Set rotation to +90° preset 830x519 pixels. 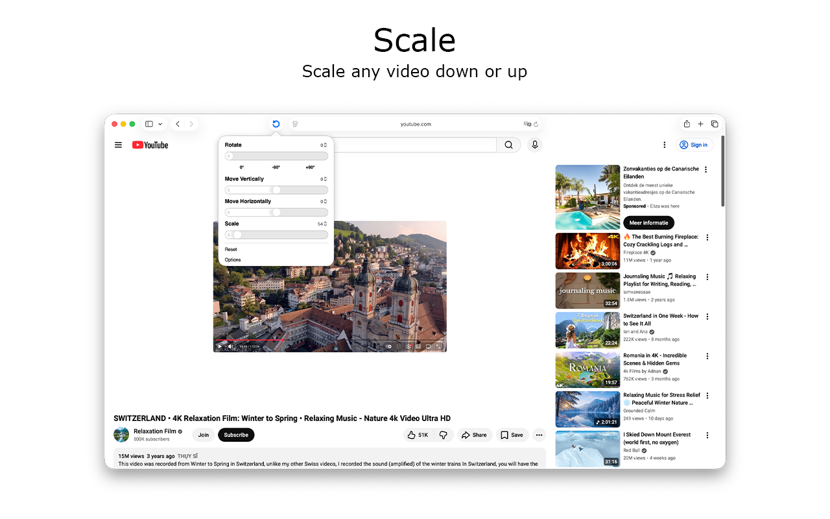tap(310, 167)
